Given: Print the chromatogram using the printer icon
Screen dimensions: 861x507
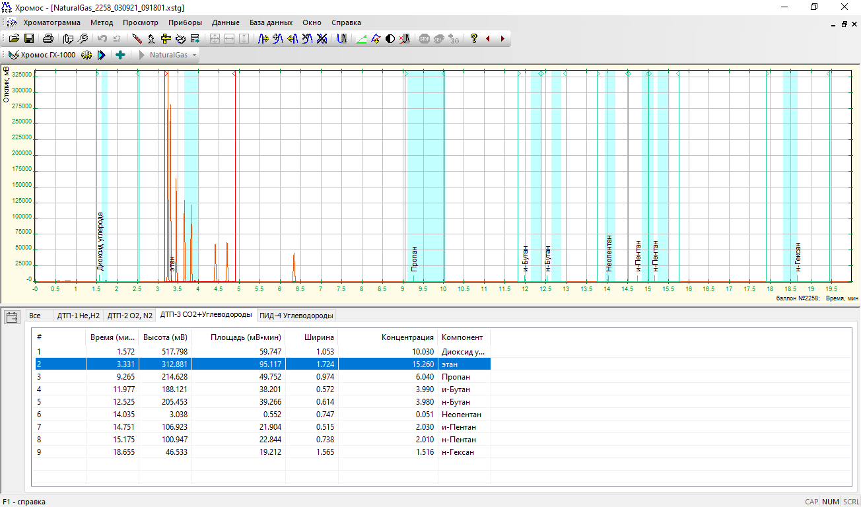Looking at the screenshot, I should coord(48,39).
